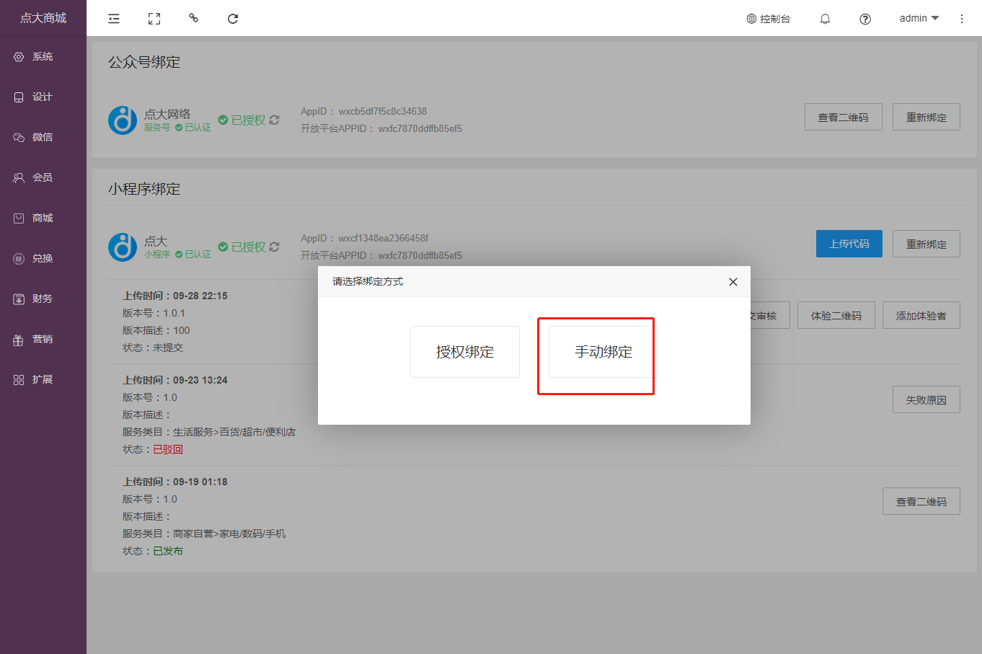This screenshot has height=654, width=982.
Task: Click the blue 上传代码 button
Action: click(x=849, y=244)
